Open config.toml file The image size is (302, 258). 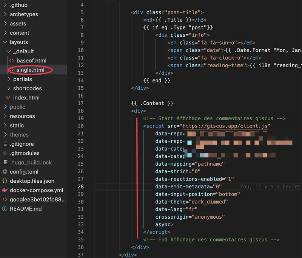tap(24, 172)
